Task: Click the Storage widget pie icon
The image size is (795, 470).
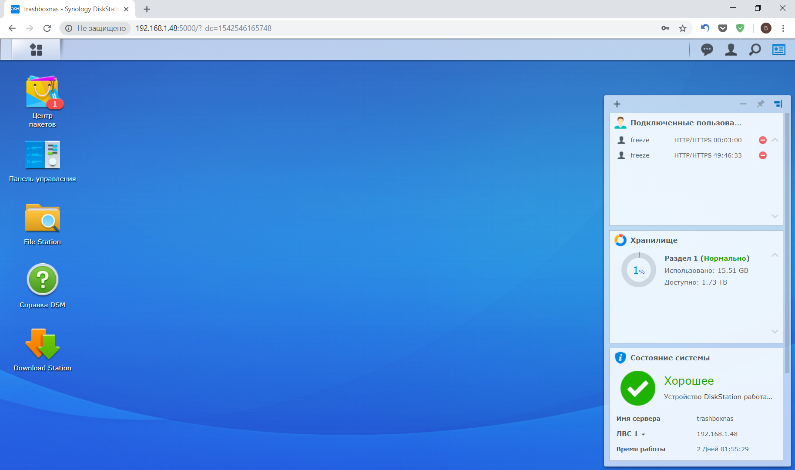Action: coord(621,240)
